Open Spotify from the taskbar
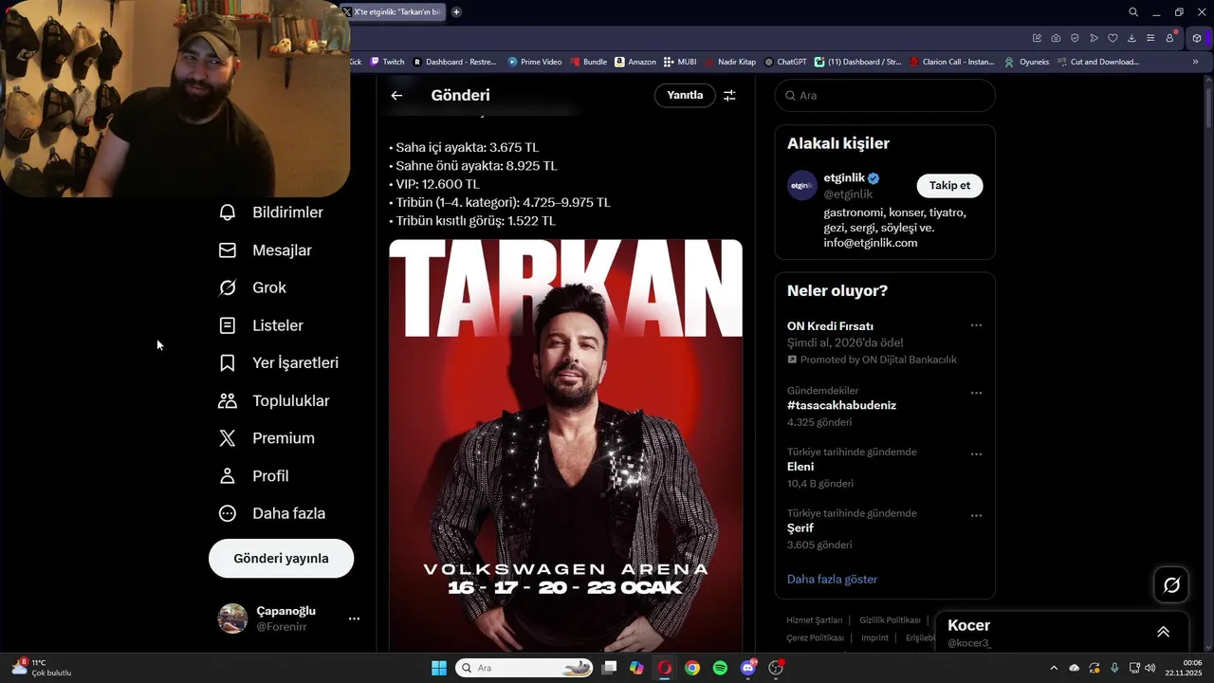This screenshot has height=683, width=1214. pyautogui.click(x=720, y=668)
